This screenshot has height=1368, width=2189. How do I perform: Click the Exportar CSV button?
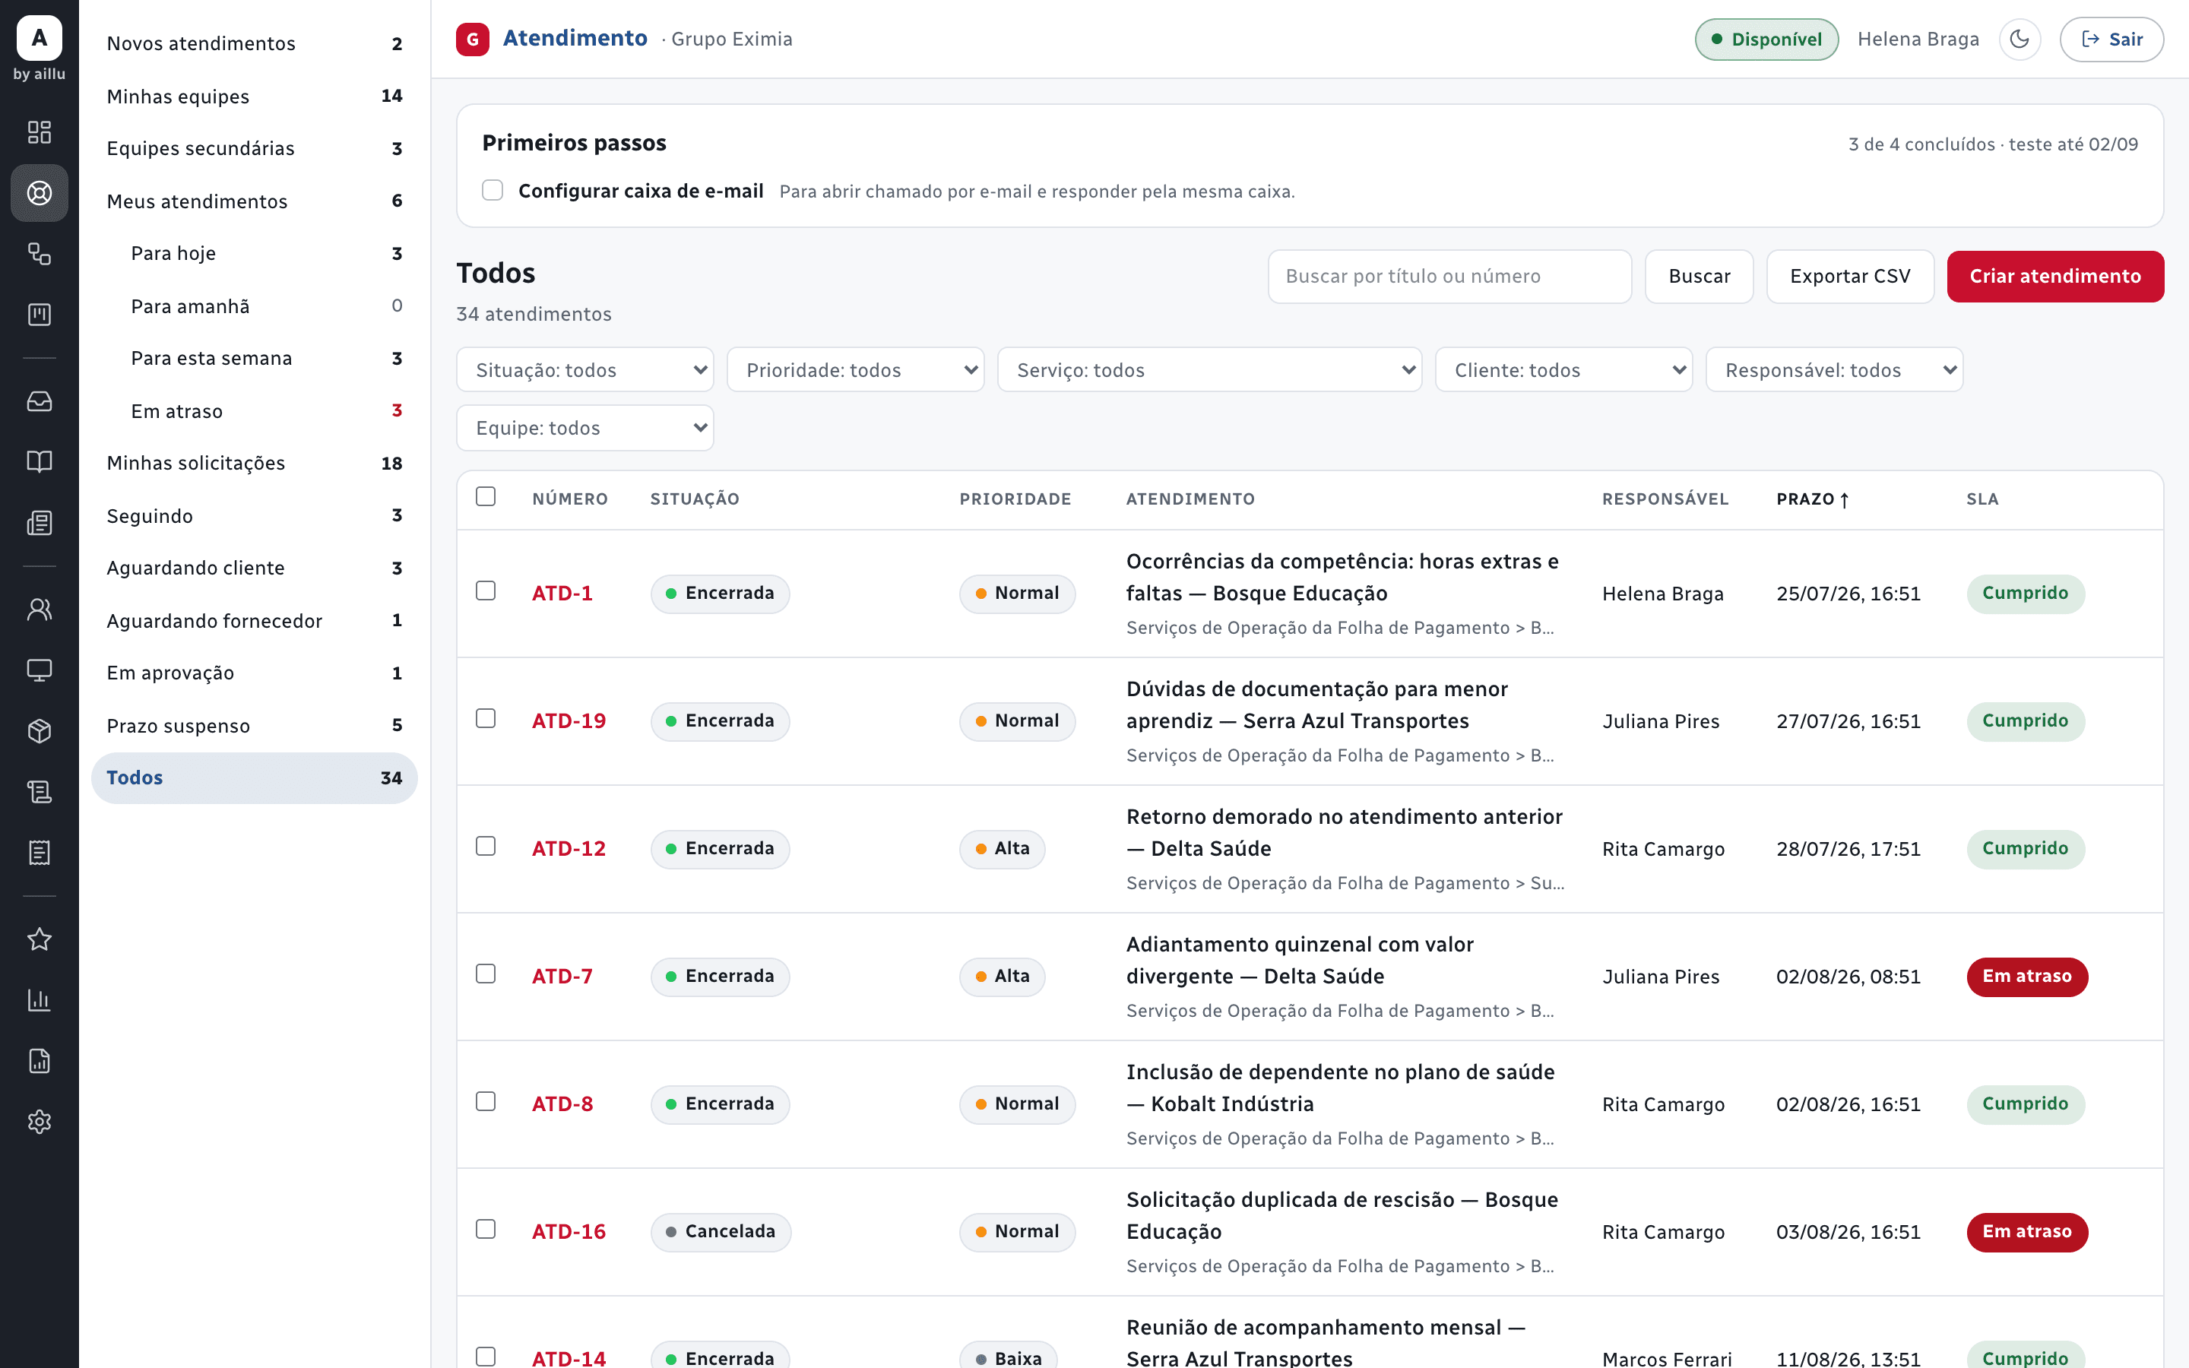tap(1850, 276)
